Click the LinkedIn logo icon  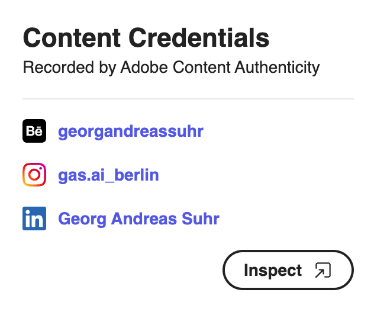[x=34, y=218]
